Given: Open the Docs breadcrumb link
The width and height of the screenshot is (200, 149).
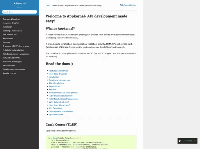Looking at the screenshot, I should point(48,5).
